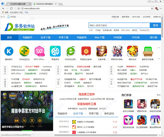This screenshot has width=164, height=137.
Task: Open the 电脑软件 navigation item
Action: 28,37
